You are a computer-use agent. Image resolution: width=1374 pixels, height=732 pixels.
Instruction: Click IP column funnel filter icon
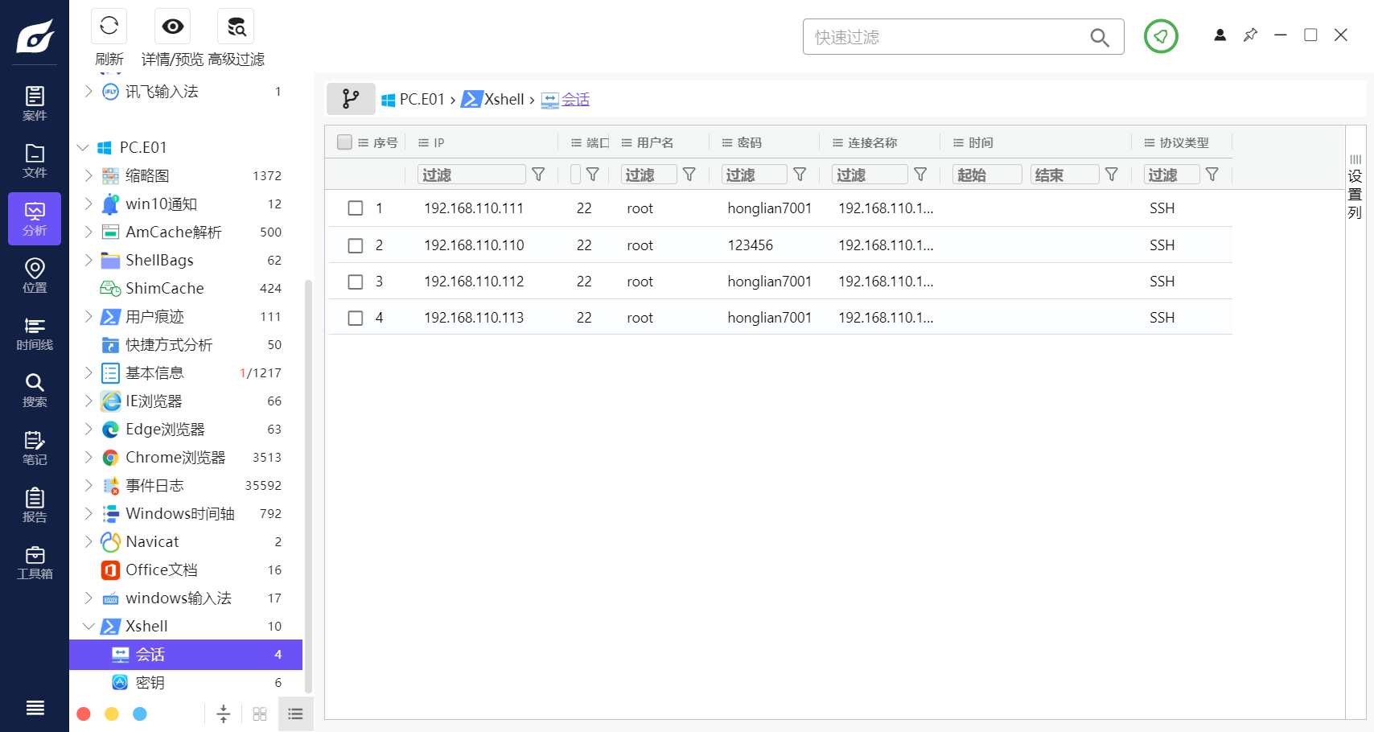(539, 175)
